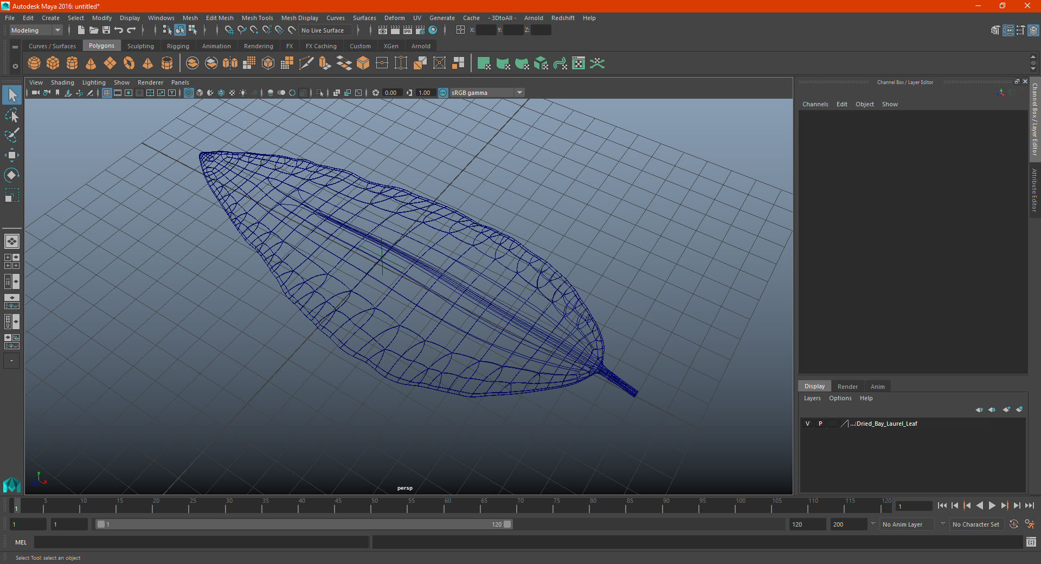Screen dimensions: 1041x564
Task: Switch to the Render layer tab
Action: tap(847, 387)
